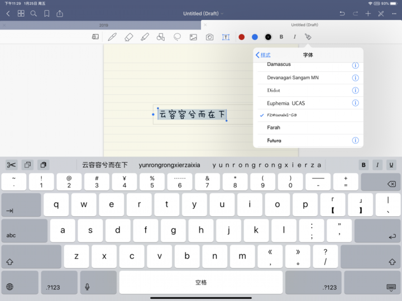Close the Untitled (Draft) tab
Screen dimensions: 402x301
click(205, 25)
